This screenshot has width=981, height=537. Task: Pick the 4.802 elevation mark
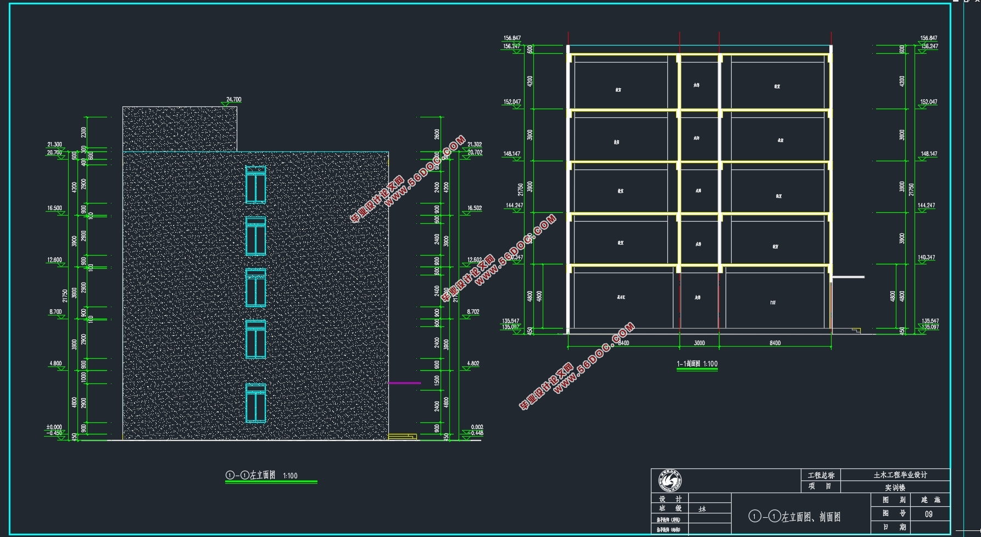[473, 363]
